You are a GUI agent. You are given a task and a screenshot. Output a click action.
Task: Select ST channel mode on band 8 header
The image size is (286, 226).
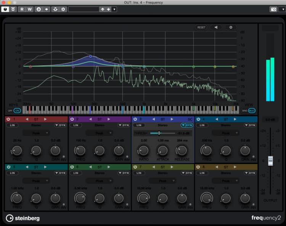(x=226, y=167)
